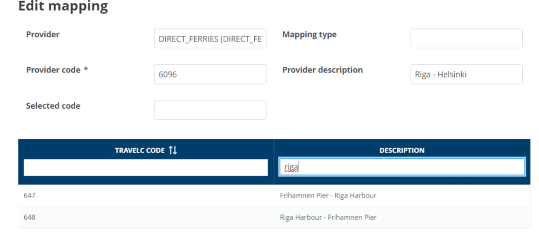Click the Provider label

click(x=43, y=35)
